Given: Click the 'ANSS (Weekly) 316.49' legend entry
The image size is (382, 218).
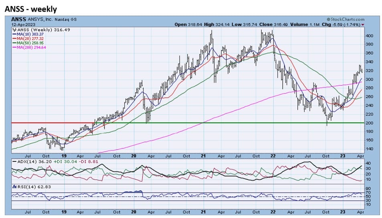Looking at the screenshot, I should click(43, 30).
